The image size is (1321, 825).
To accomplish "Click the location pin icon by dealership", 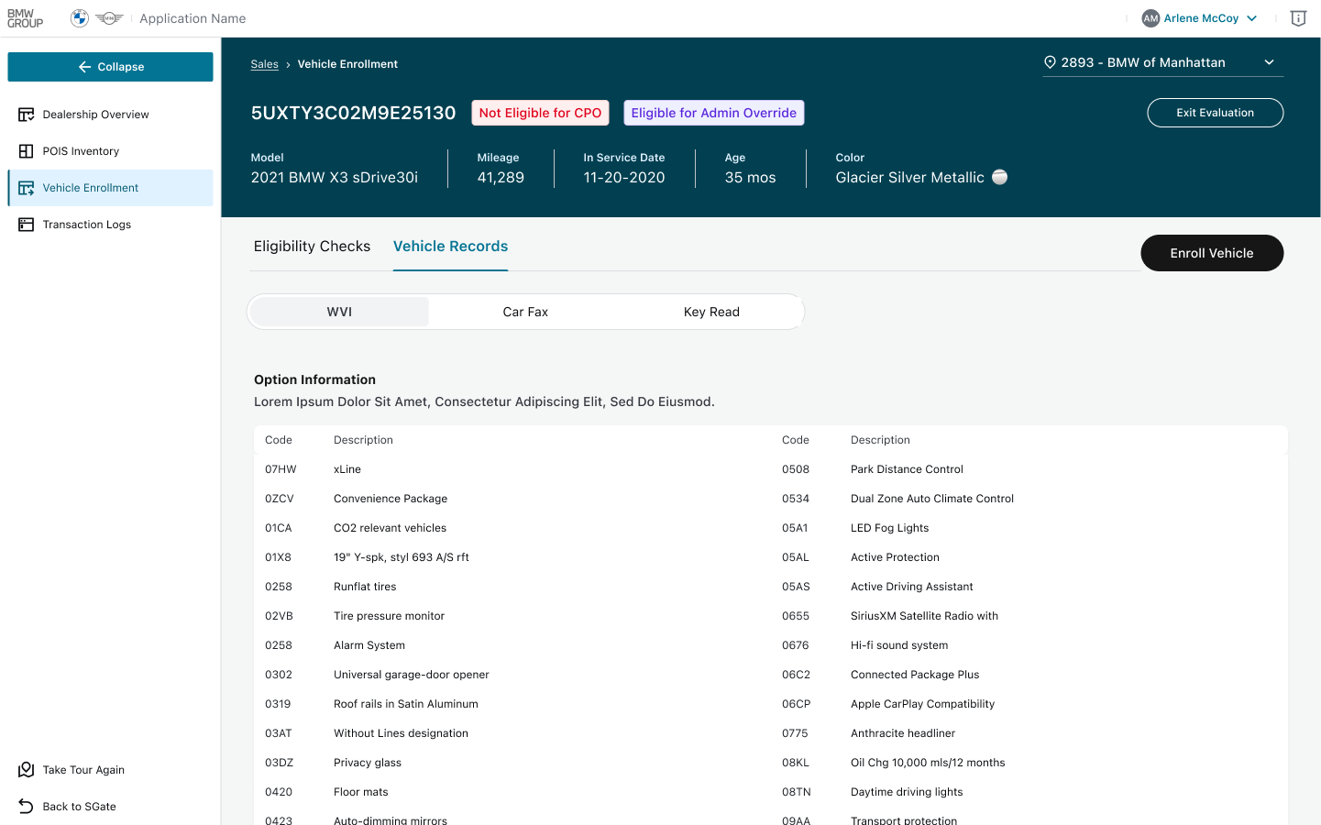I will pos(1050,62).
